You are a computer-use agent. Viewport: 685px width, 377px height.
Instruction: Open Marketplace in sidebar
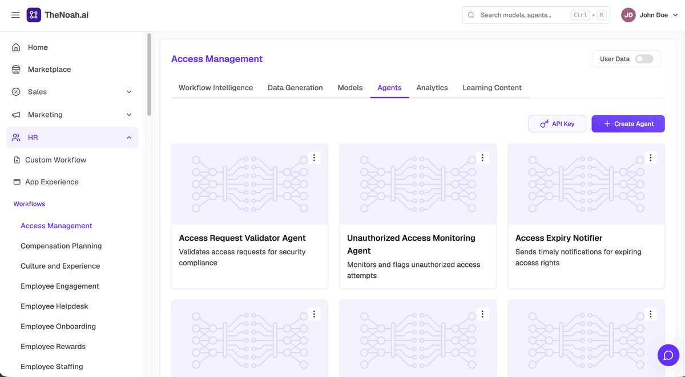click(x=72, y=70)
